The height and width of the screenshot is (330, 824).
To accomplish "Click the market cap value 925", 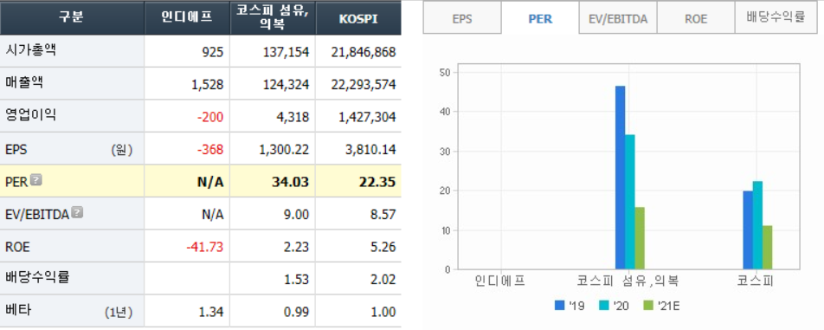I will [212, 52].
